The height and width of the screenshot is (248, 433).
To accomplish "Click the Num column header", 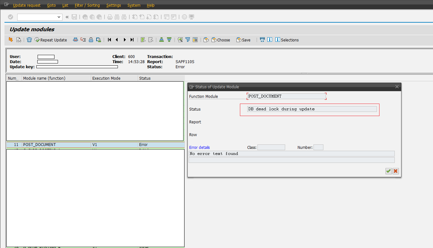I will coord(14,78).
